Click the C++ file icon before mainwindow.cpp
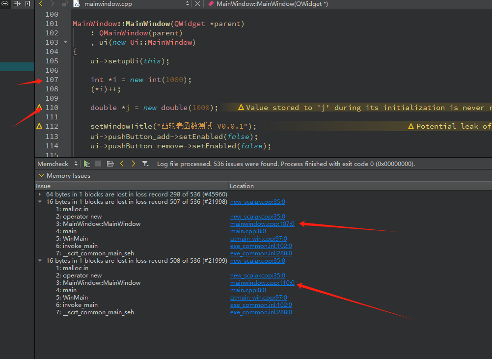 click(76, 4)
